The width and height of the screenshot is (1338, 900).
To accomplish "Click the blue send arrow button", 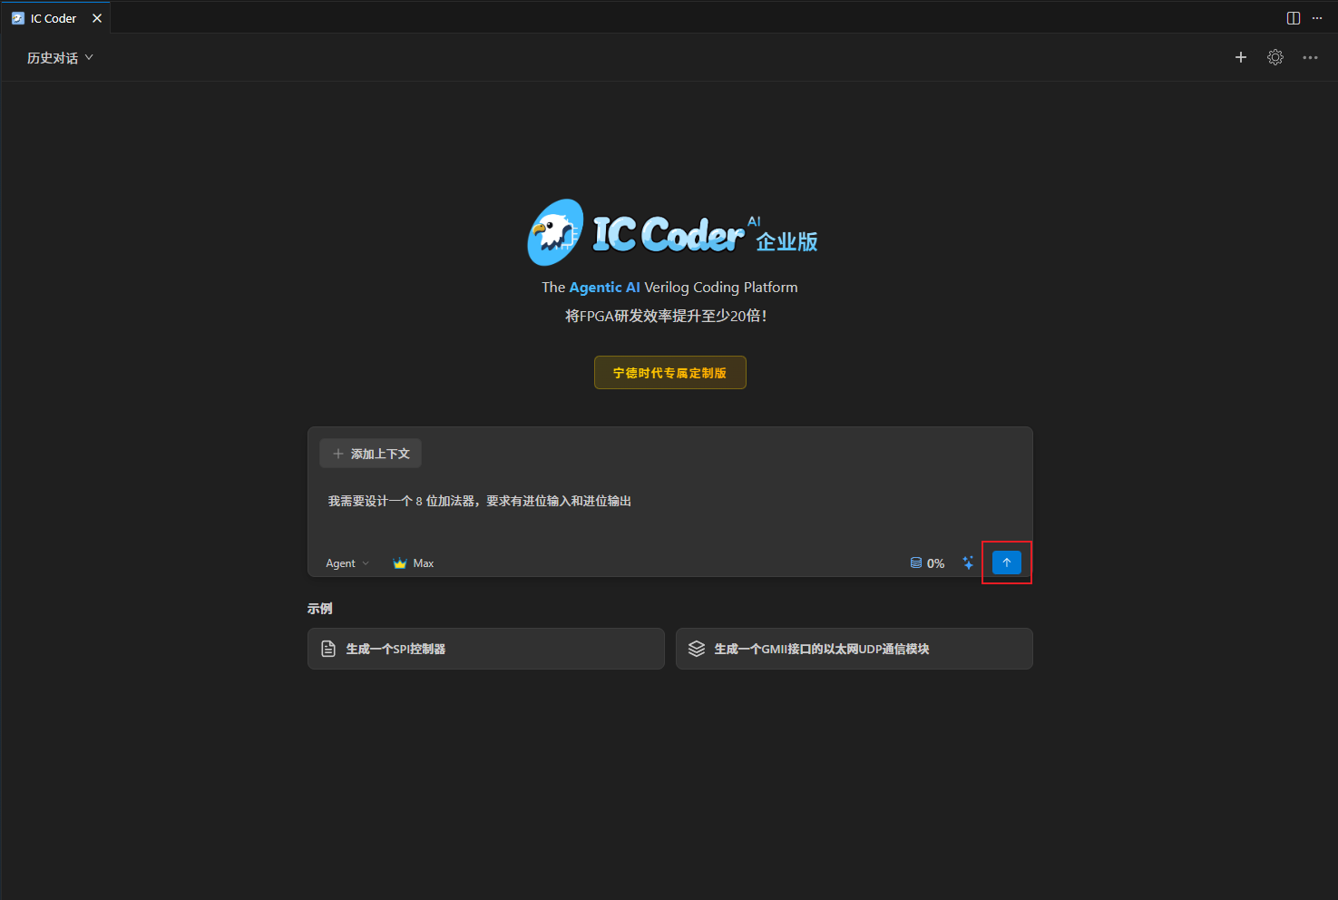I will 1007,562.
